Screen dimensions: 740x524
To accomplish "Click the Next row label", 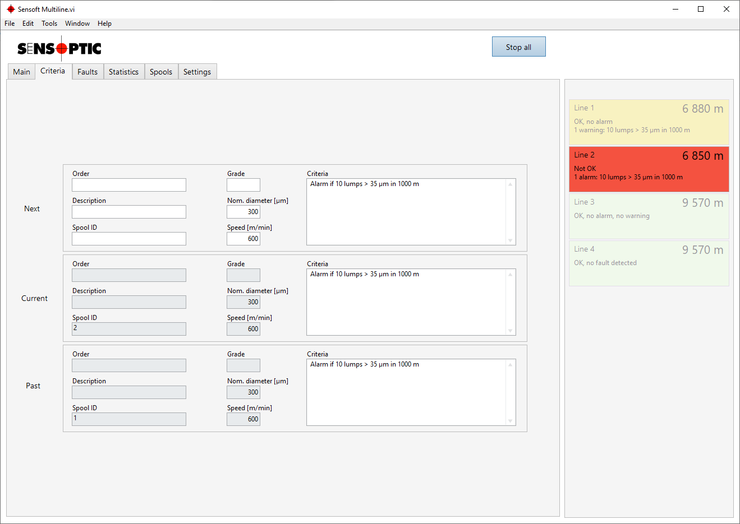I will point(32,208).
